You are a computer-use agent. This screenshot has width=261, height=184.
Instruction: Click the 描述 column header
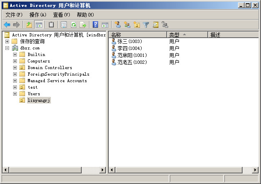pyautogui.click(x=234, y=35)
